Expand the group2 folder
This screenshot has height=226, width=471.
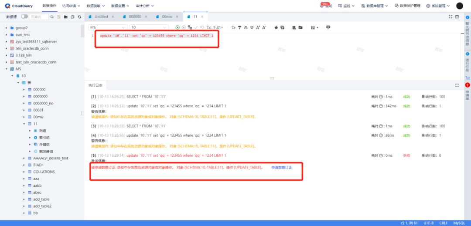6,28
